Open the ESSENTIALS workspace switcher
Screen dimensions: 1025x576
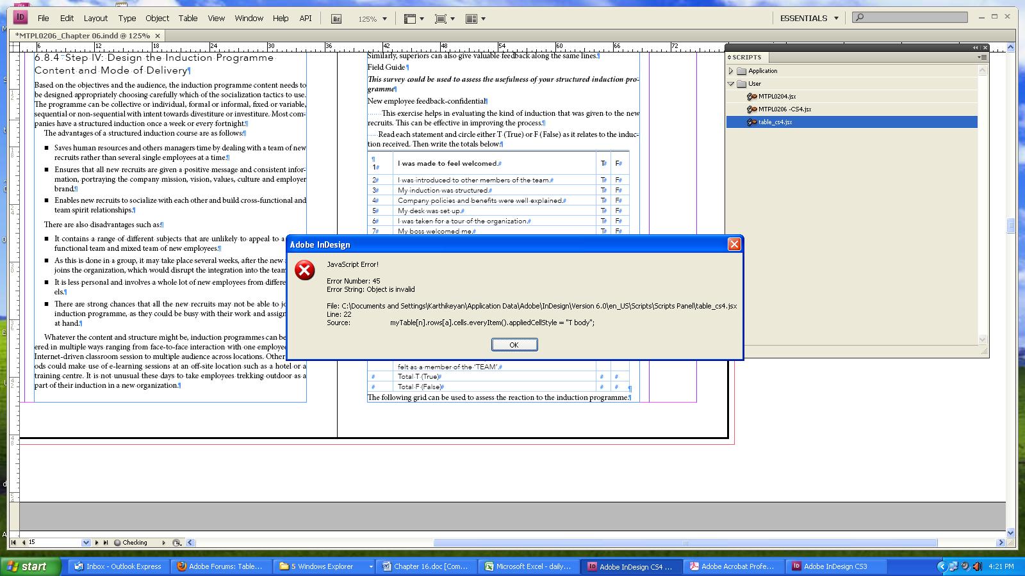coord(809,18)
